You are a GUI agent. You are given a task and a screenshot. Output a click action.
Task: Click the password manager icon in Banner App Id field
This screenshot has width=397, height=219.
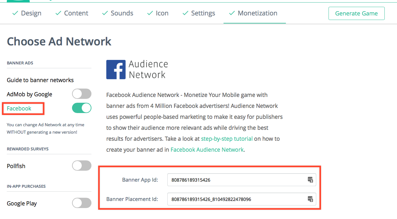310,180
